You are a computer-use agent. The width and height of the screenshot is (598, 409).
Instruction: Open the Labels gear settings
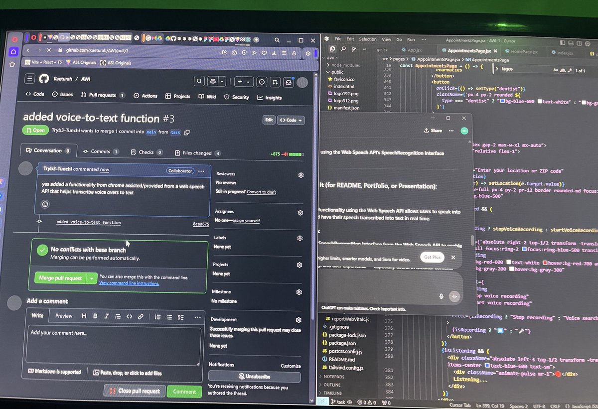pyautogui.click(x=300, y=239)
